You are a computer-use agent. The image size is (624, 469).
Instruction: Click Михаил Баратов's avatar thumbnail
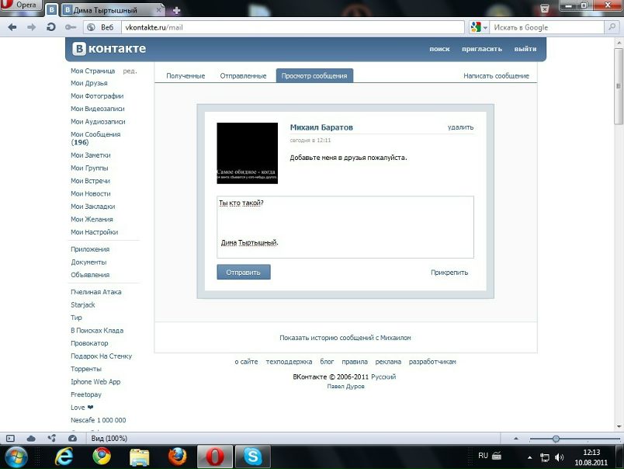(x=247, y=153)
